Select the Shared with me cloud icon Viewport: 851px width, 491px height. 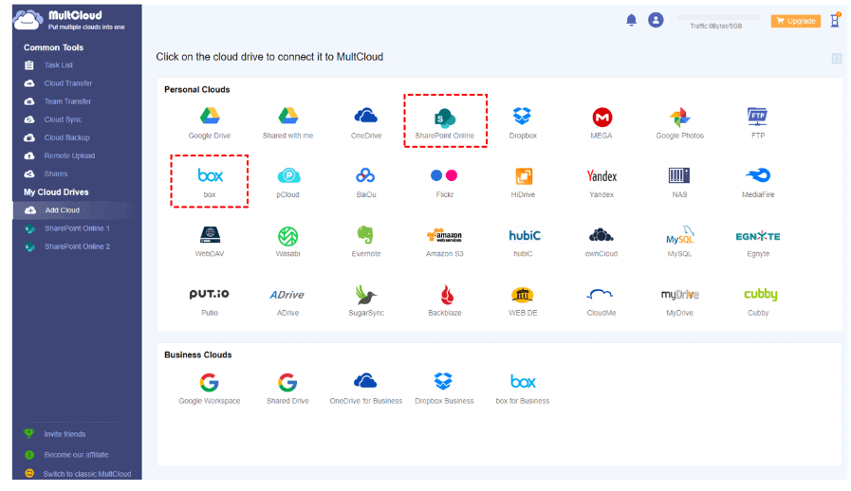(x=287, y=116)
